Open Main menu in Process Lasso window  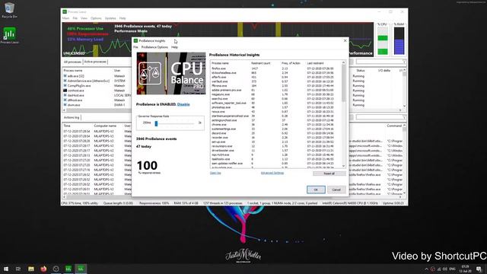[x=65, y=18]
